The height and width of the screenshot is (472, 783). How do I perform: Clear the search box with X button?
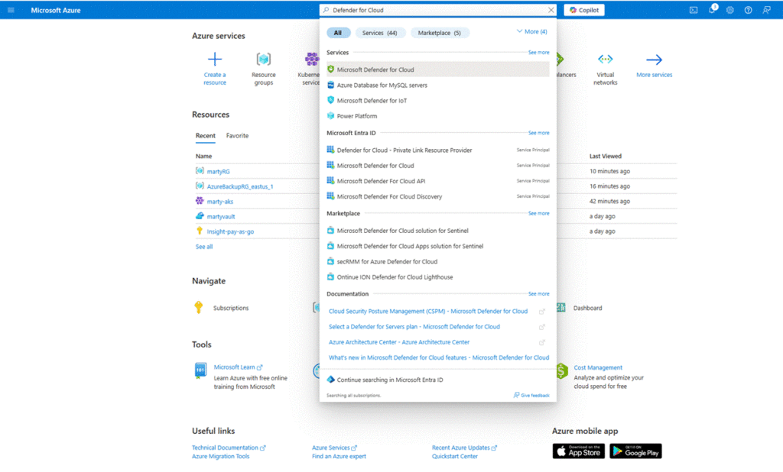click(x=551, y=10)
